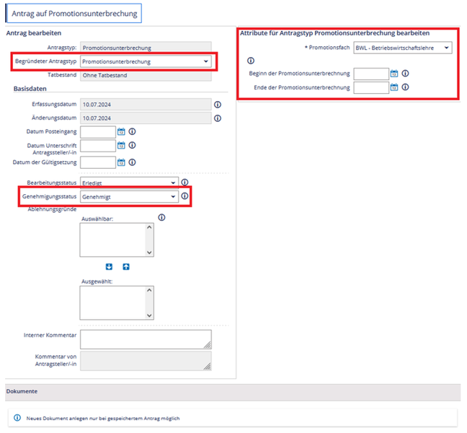Open the Begründeter Antragstyp dropdown
467x433 pixels.
click(x=146, y=62)
